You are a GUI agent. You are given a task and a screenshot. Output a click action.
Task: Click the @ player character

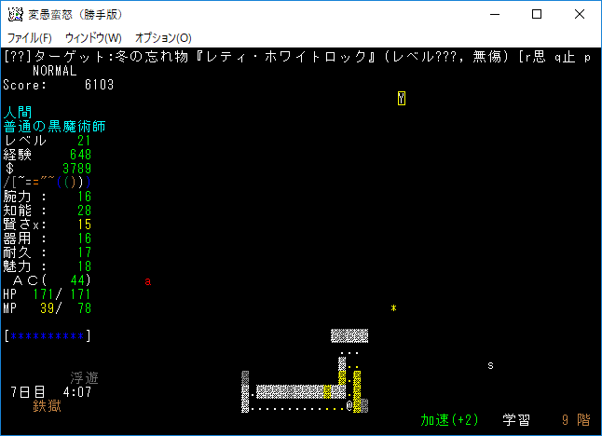coord(349,406)
